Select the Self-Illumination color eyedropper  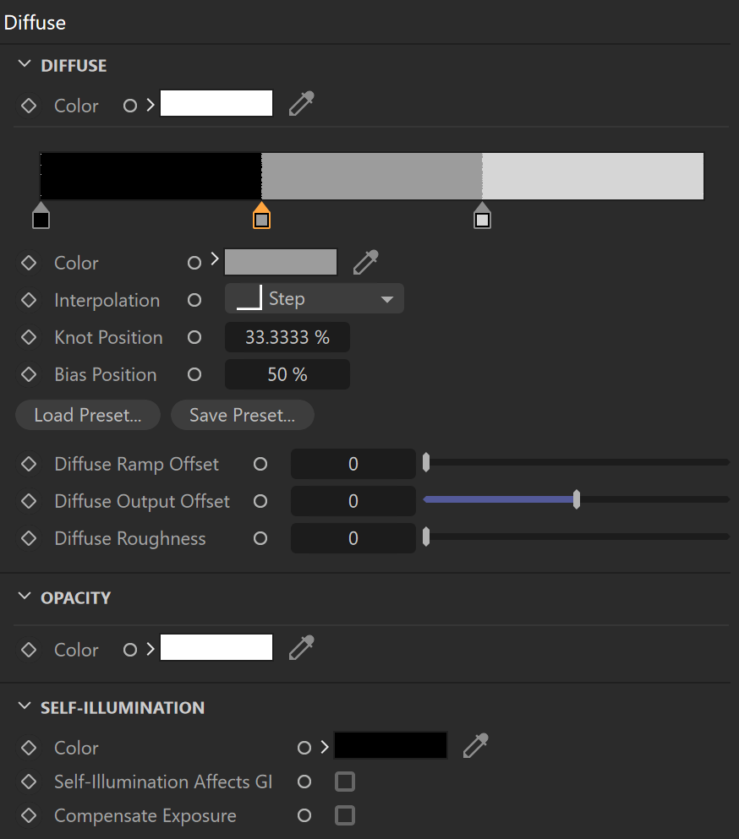click(475, 746)
